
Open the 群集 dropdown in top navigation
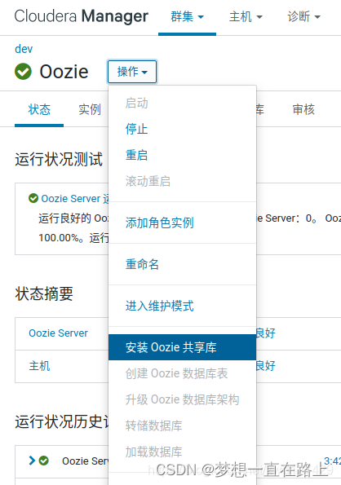point(187,16)
